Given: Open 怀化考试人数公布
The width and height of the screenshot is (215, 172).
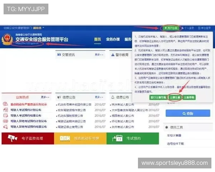Looking at the screenshot, I should click(x=123, y=121).
